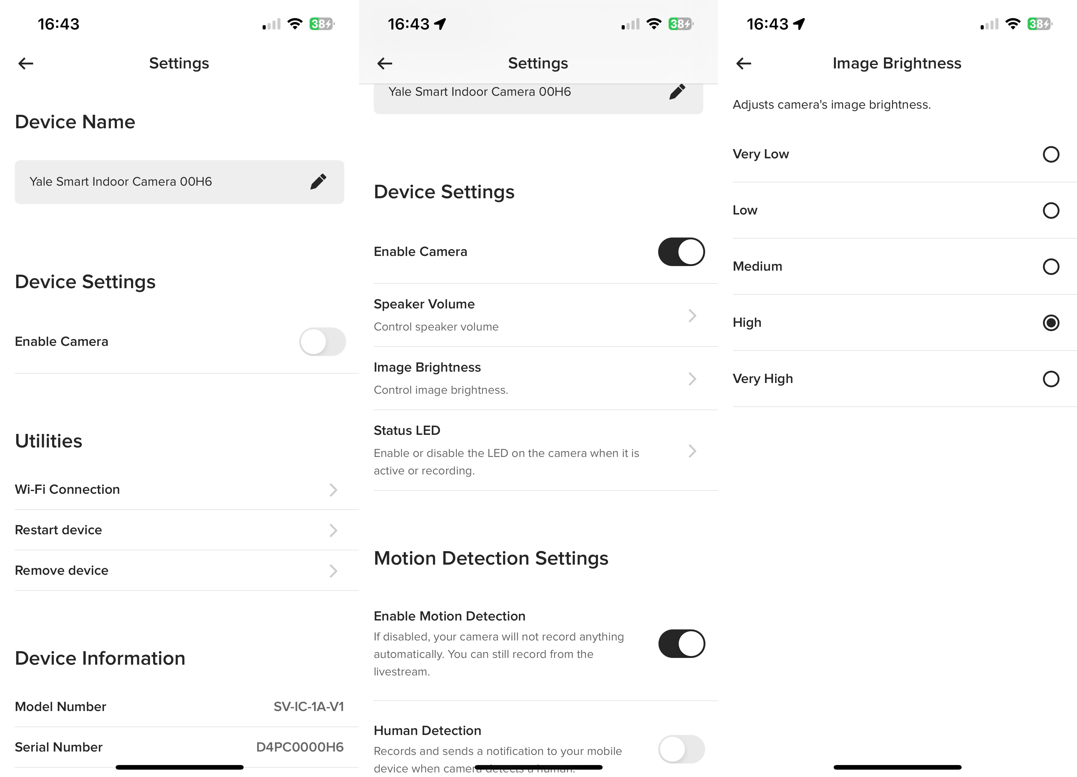The width and height of the screenshot is (1077, 777).
Task: Turn off Enable Camera in middle screen
Action: 681,252
